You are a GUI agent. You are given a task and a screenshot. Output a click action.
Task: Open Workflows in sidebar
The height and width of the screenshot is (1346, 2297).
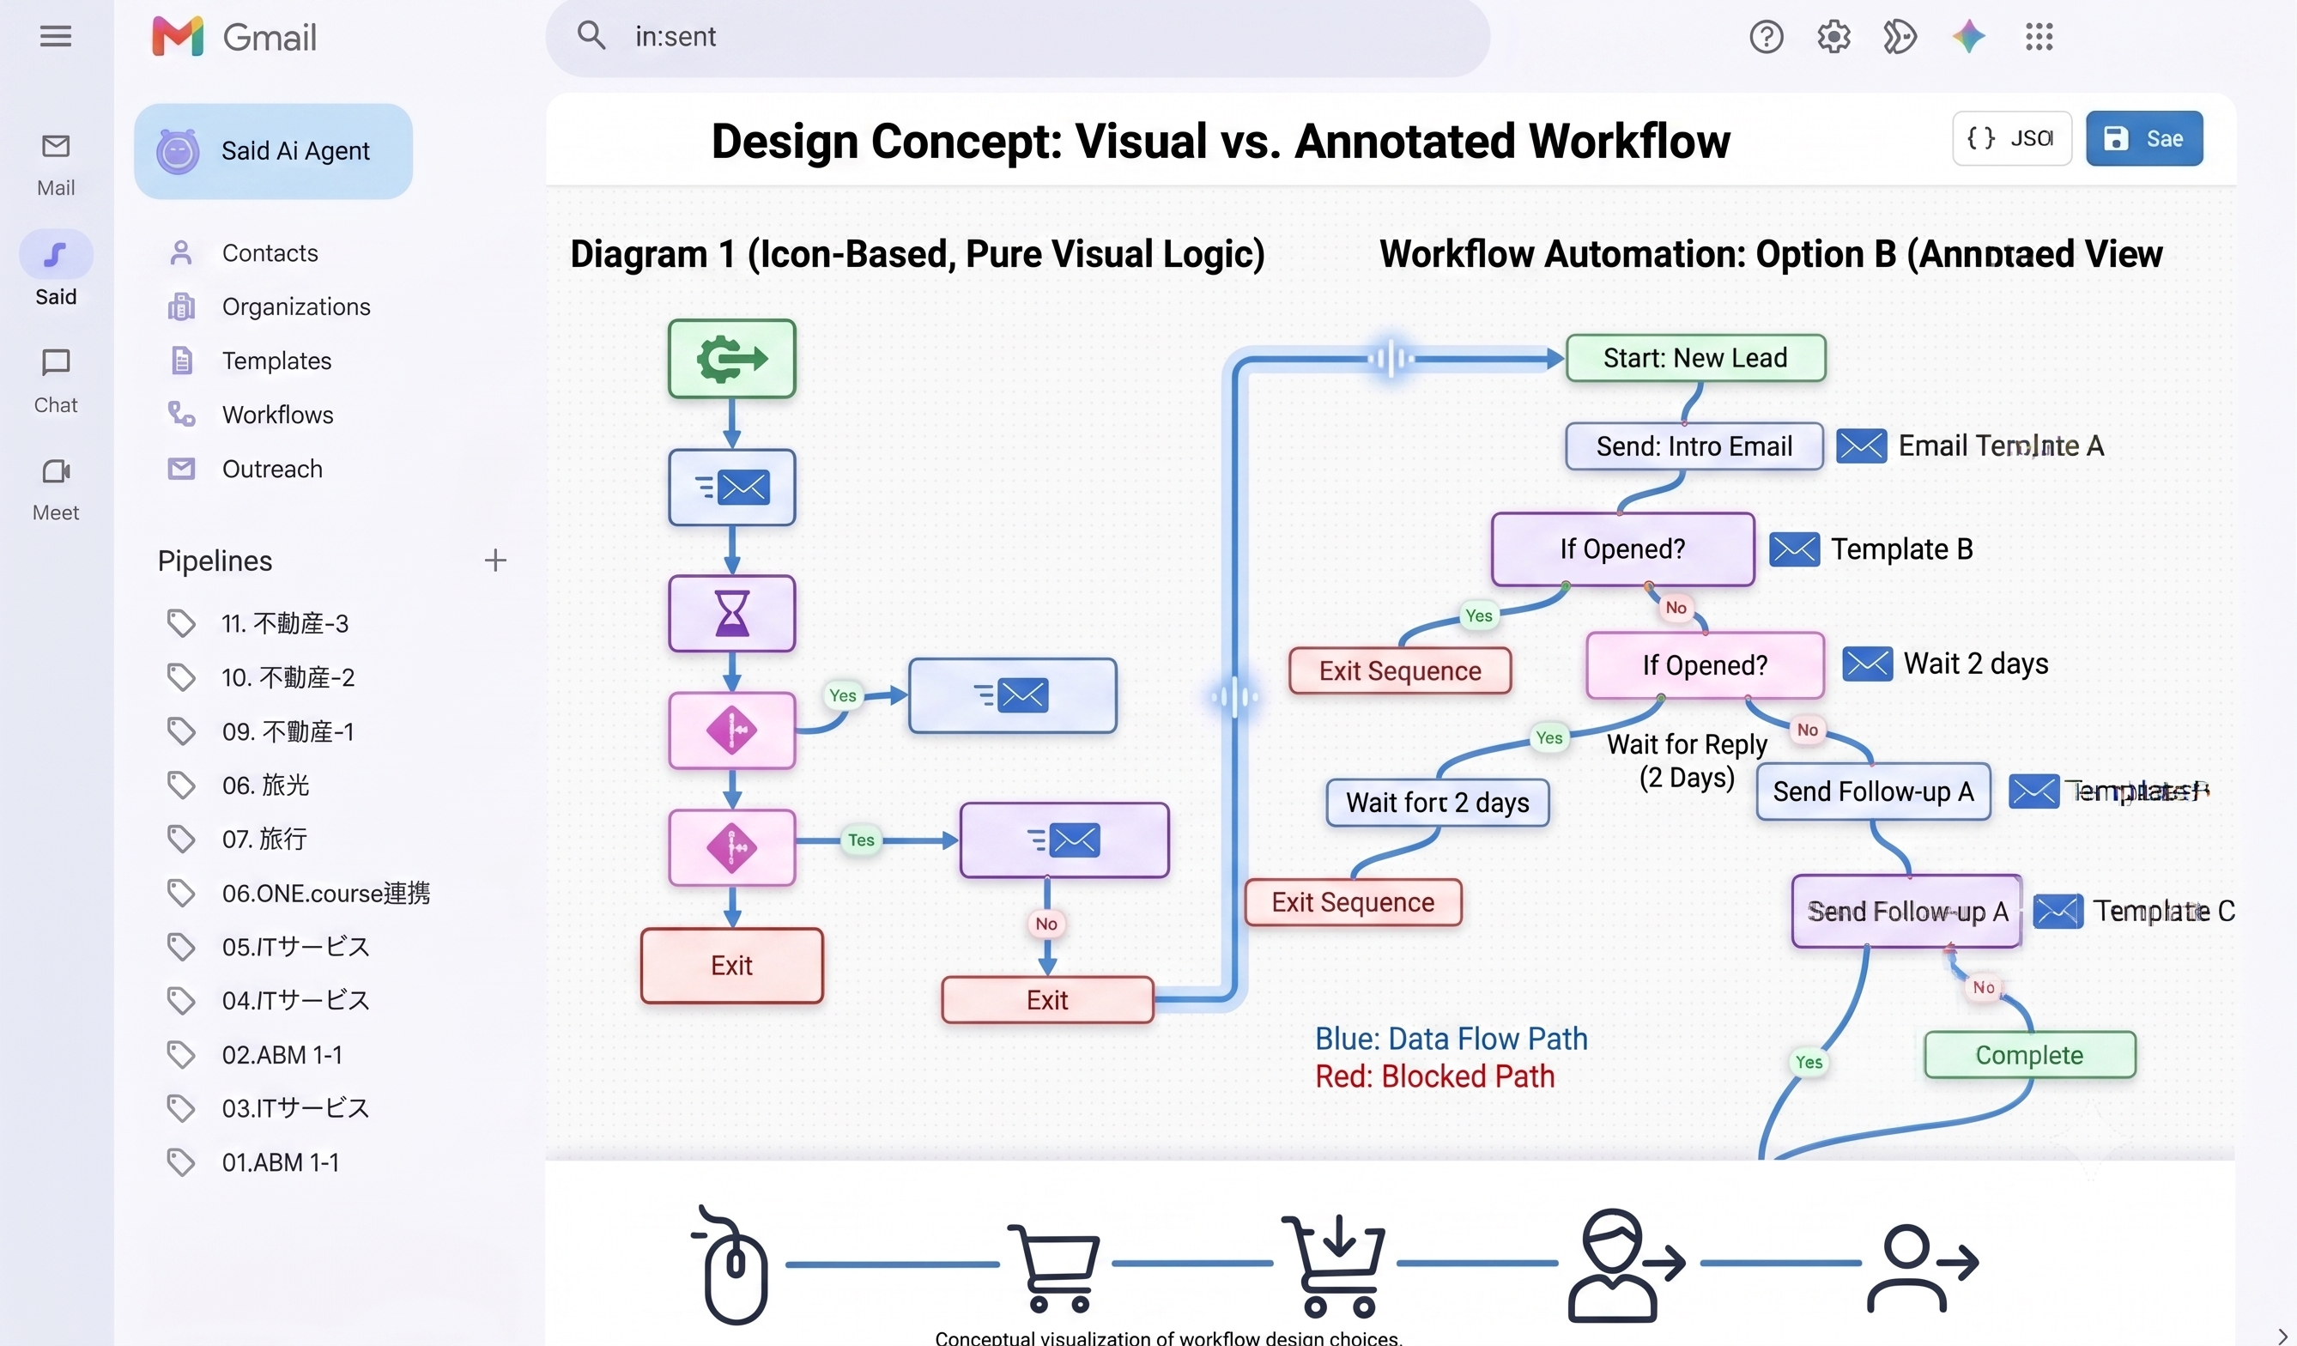pyautogui.click(x=251, y=415)
